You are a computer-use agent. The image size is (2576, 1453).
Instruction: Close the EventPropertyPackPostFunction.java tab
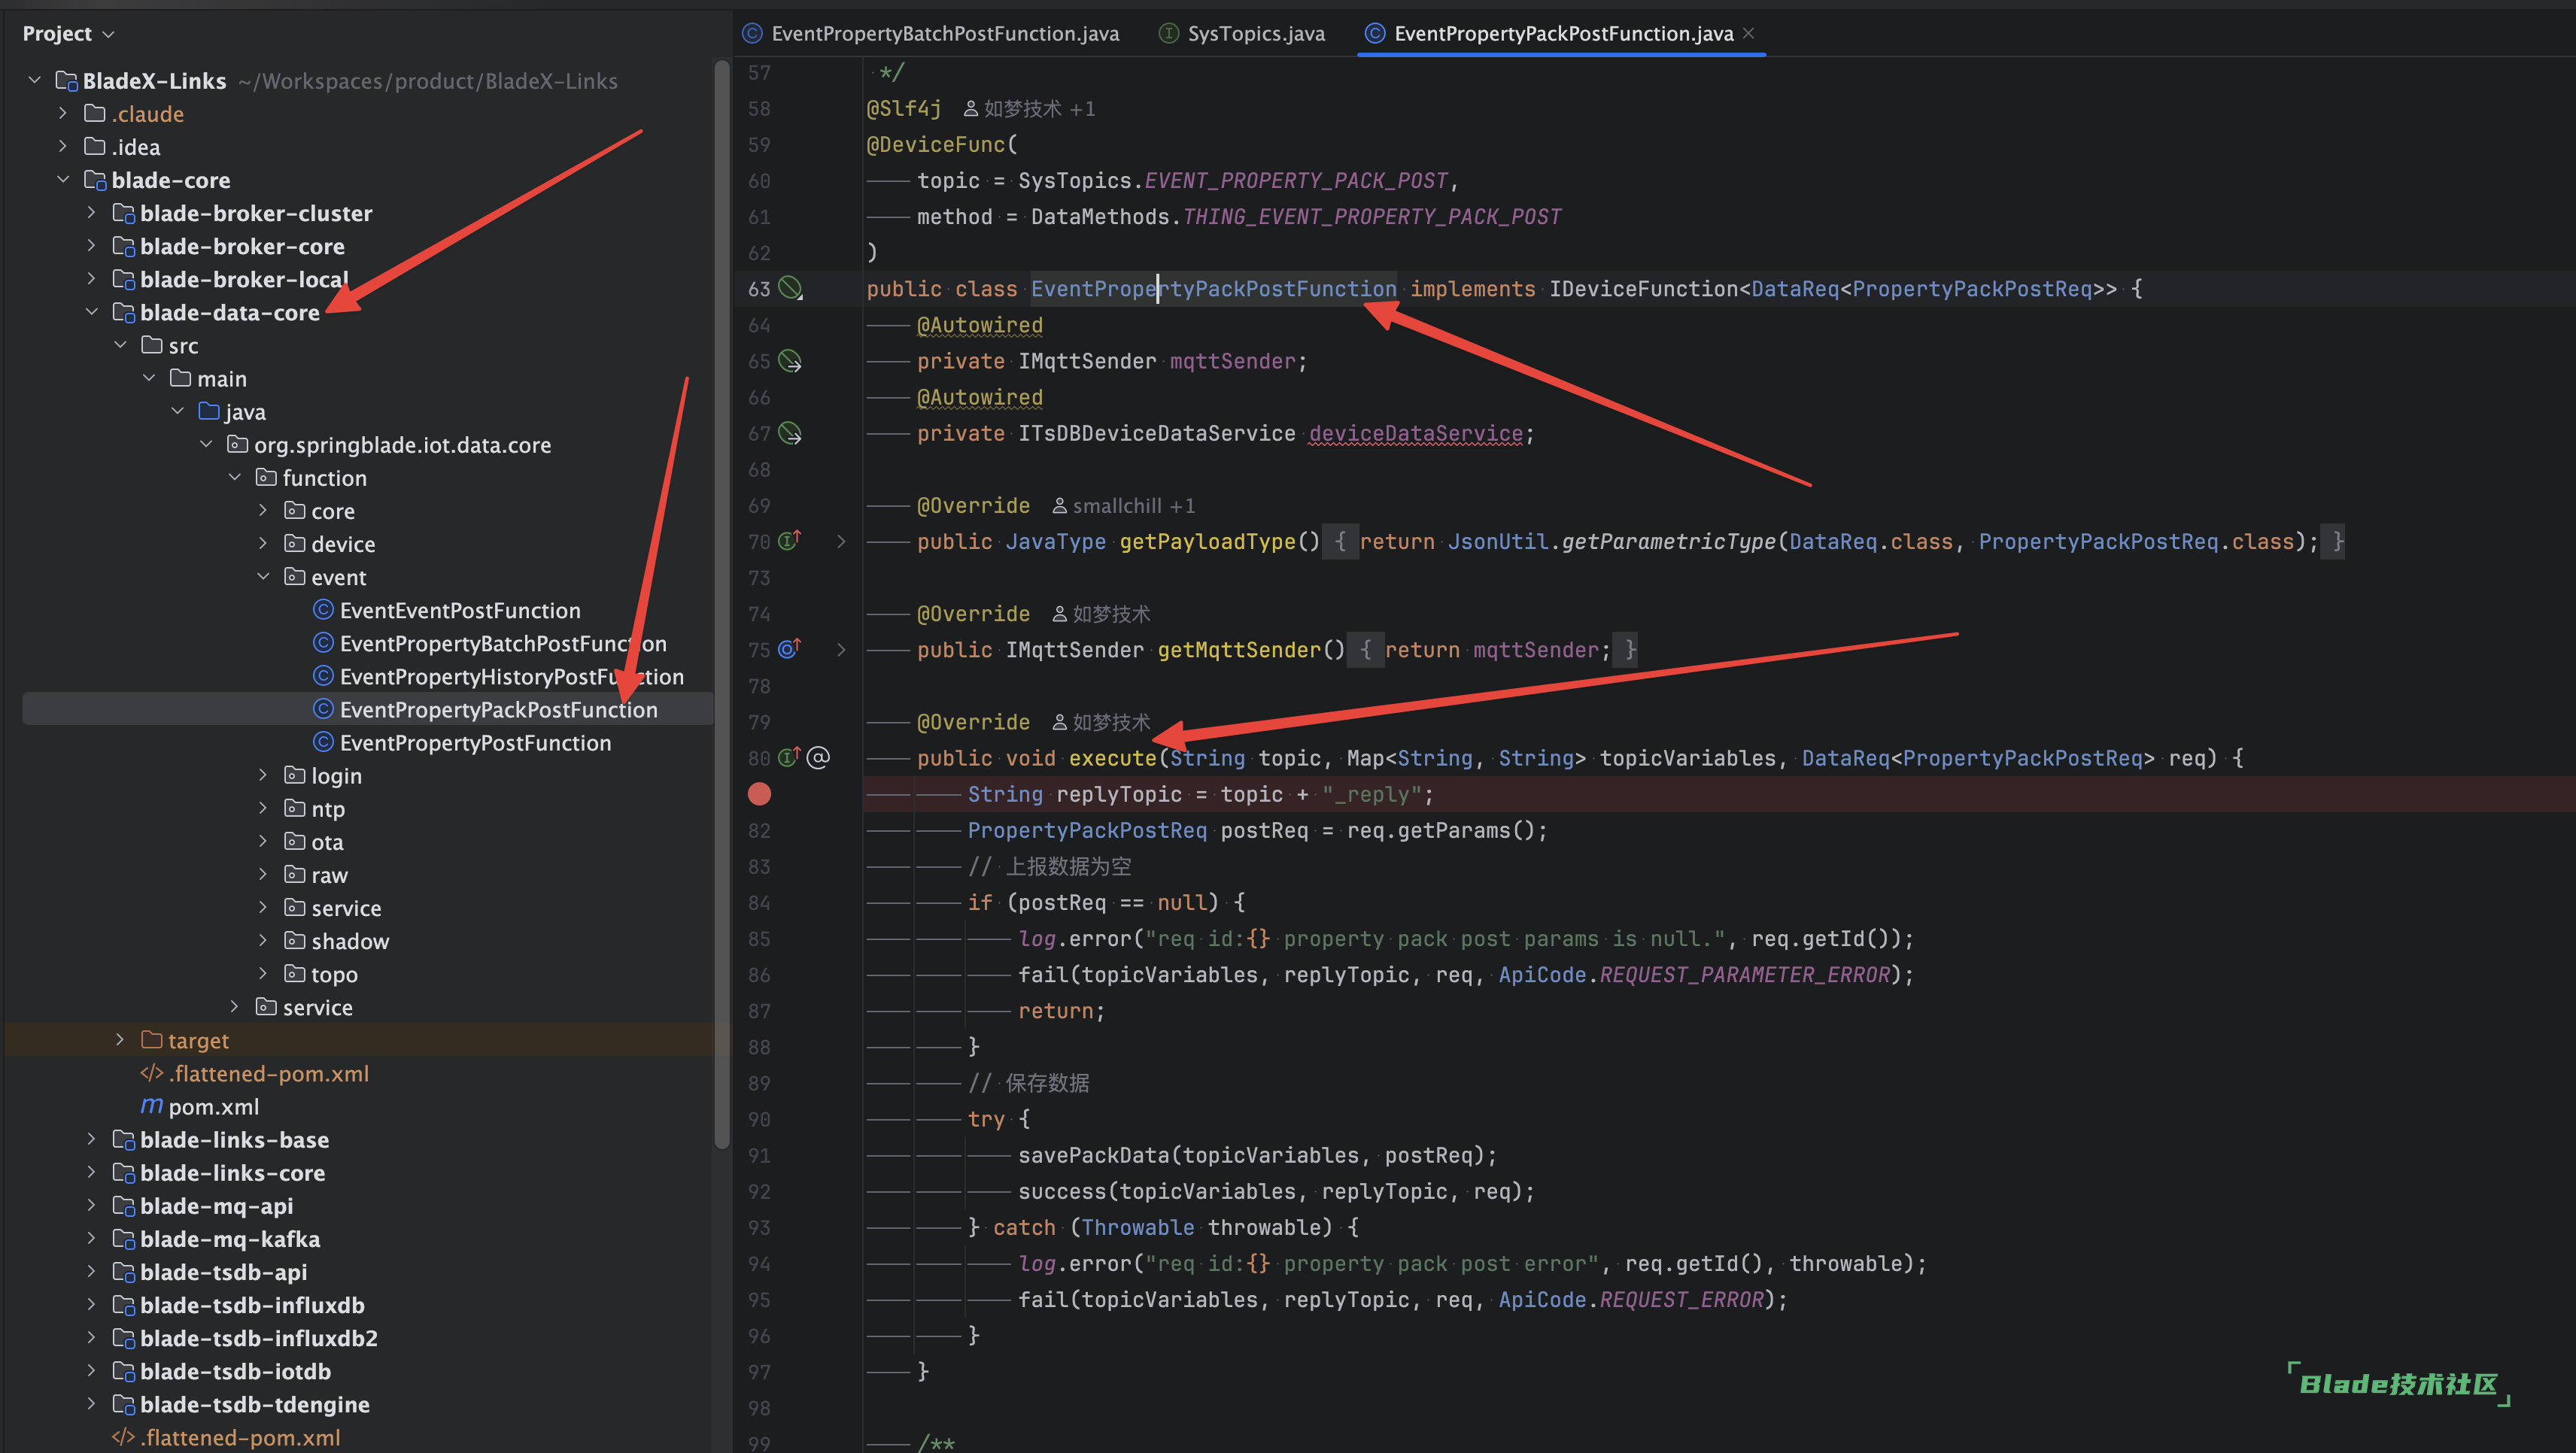coord(1748,33)
